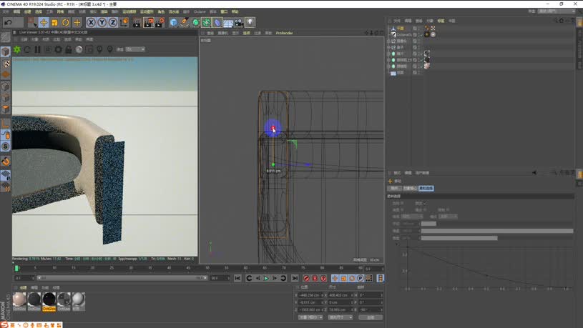Open the size mode dropdown in coordinates
The image size is (583, 328).
pos(341,317)
